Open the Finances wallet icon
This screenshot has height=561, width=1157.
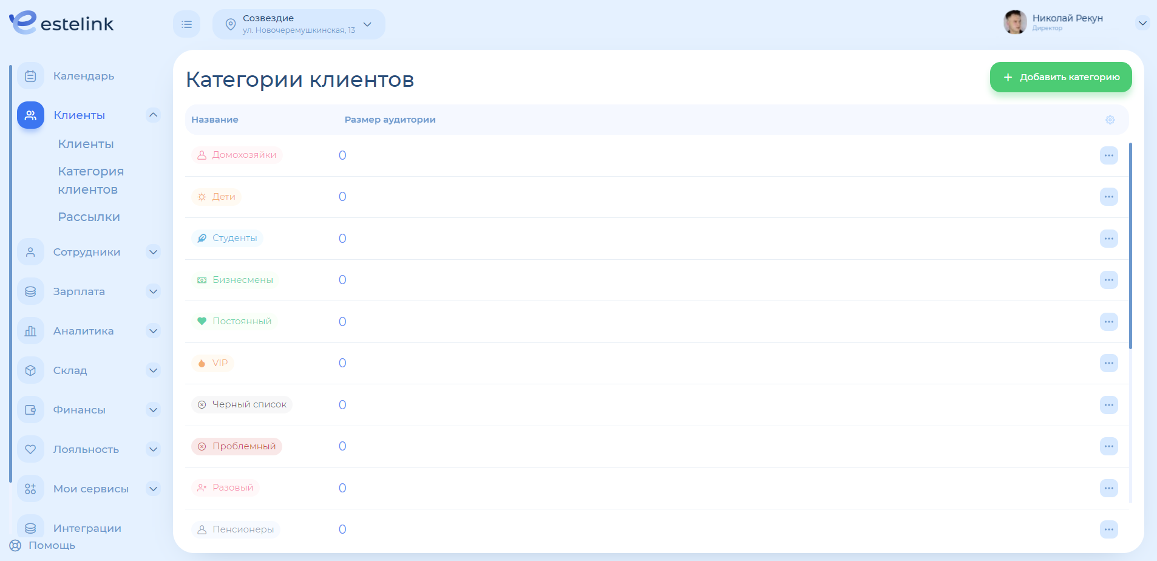pos(30,410)
